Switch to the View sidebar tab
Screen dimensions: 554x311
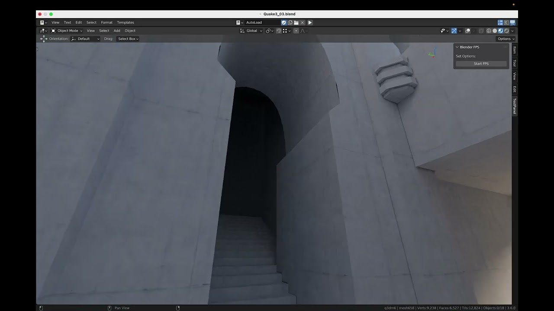pyautogui.click(x=515, y=76)
